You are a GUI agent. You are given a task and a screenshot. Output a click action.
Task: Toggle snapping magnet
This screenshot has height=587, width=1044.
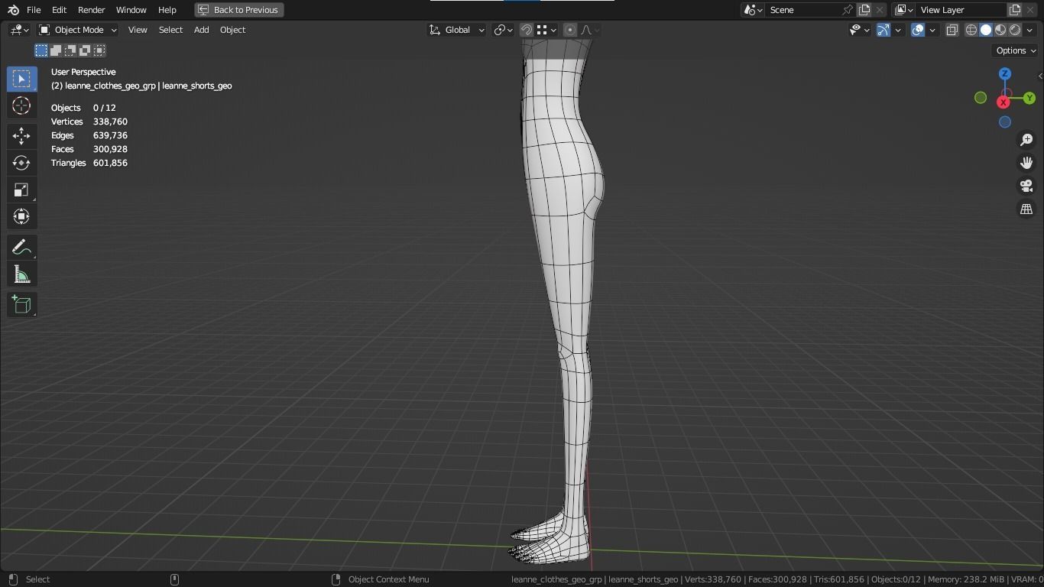tap(527, 30)
